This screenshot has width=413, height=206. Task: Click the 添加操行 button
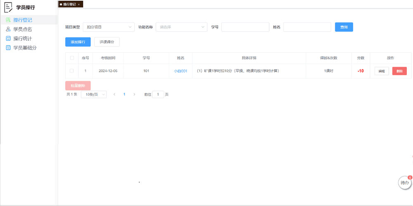(x=78, y=42)
